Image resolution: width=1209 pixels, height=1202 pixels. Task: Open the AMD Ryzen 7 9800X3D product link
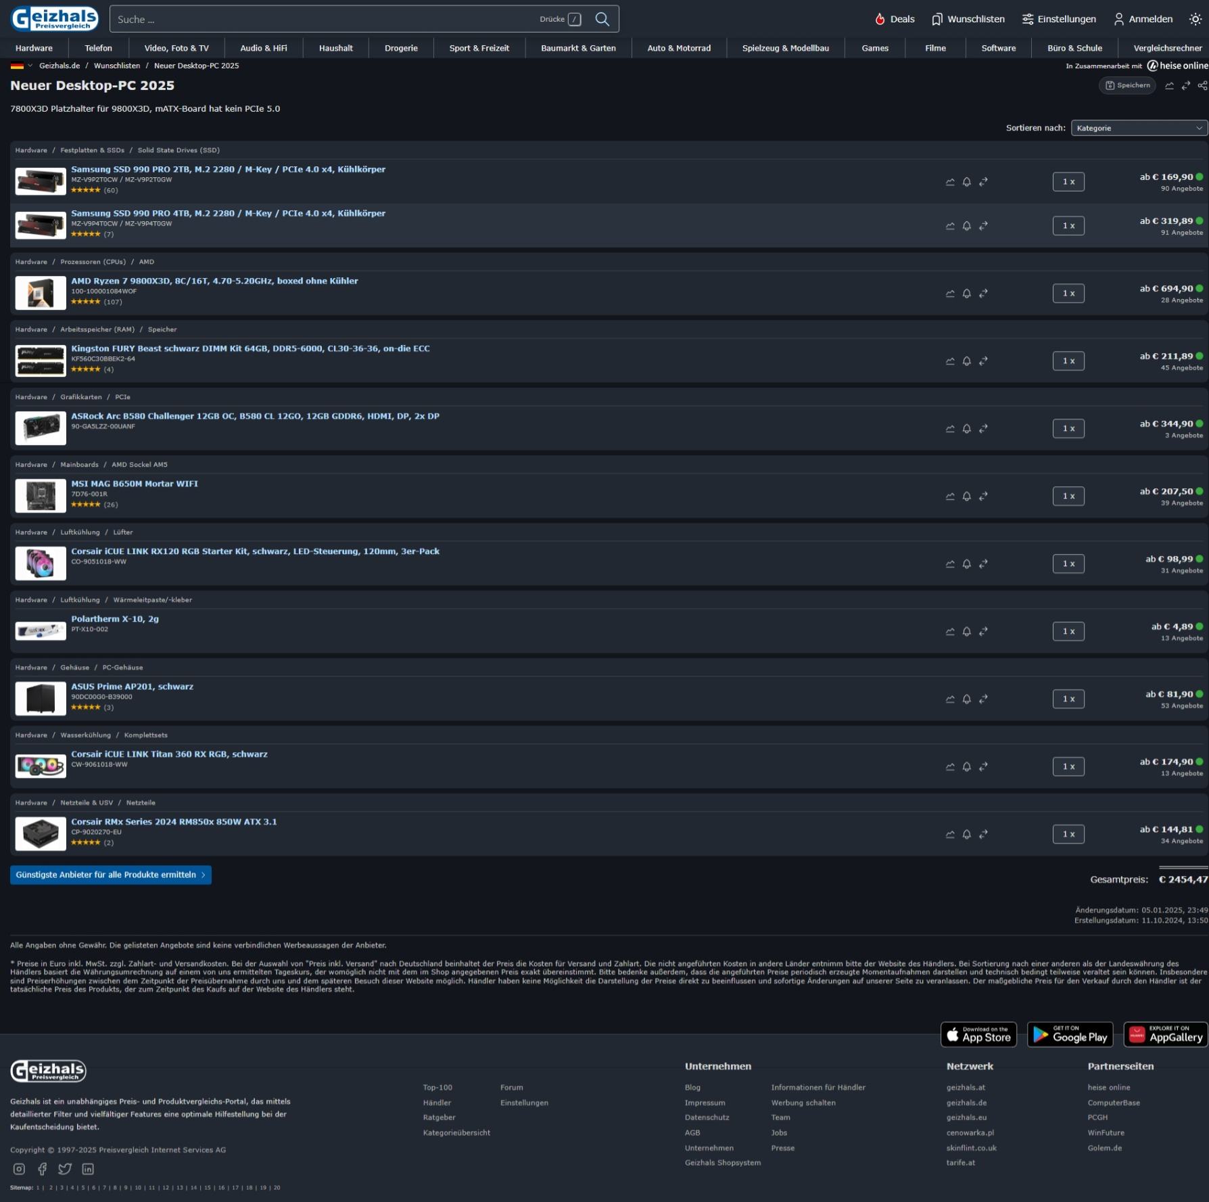click(214, 281)
